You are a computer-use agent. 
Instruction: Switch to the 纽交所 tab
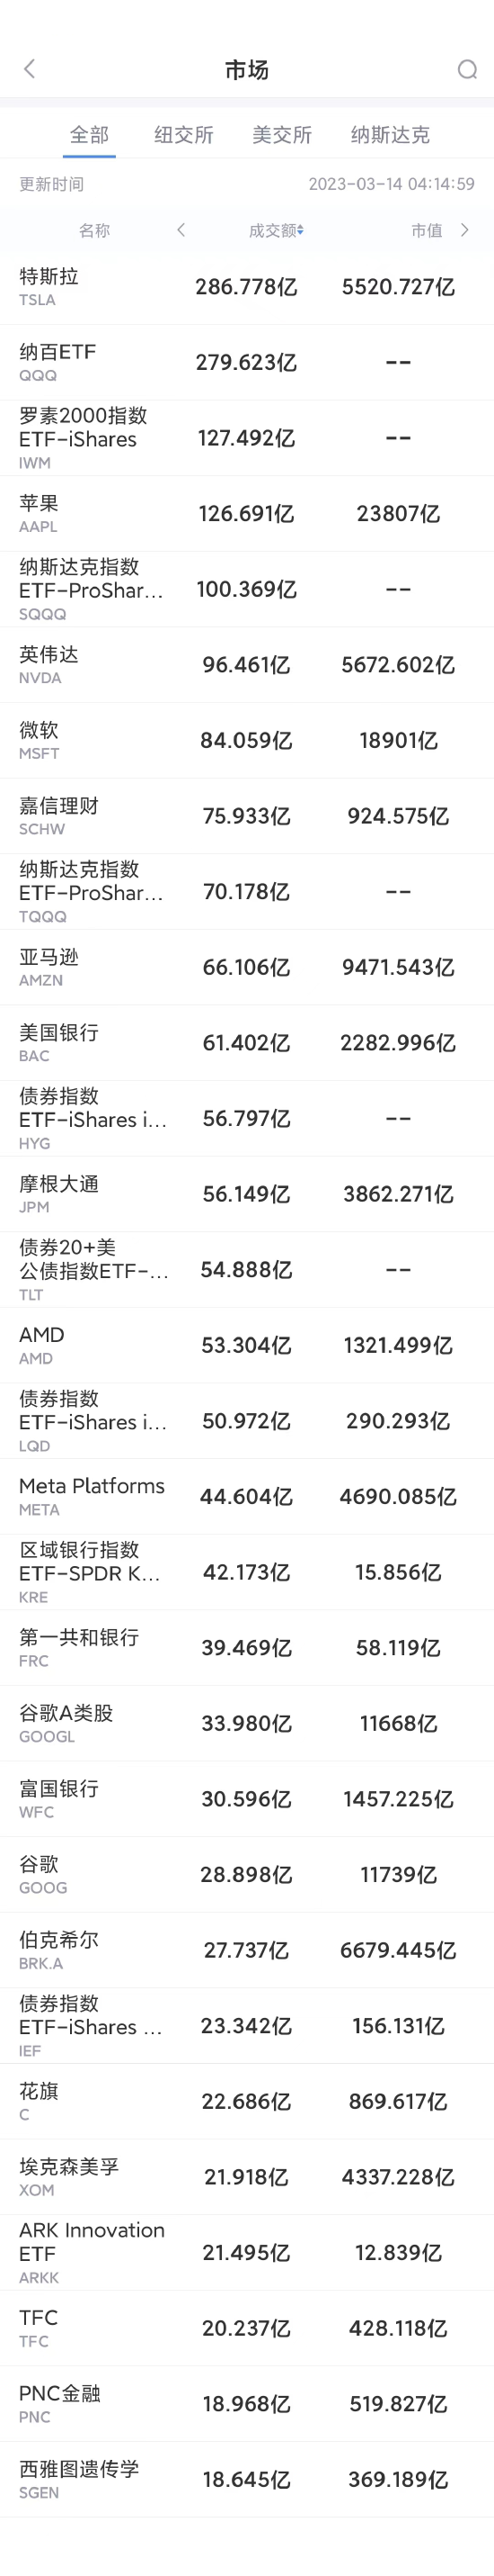coord(183,134)
